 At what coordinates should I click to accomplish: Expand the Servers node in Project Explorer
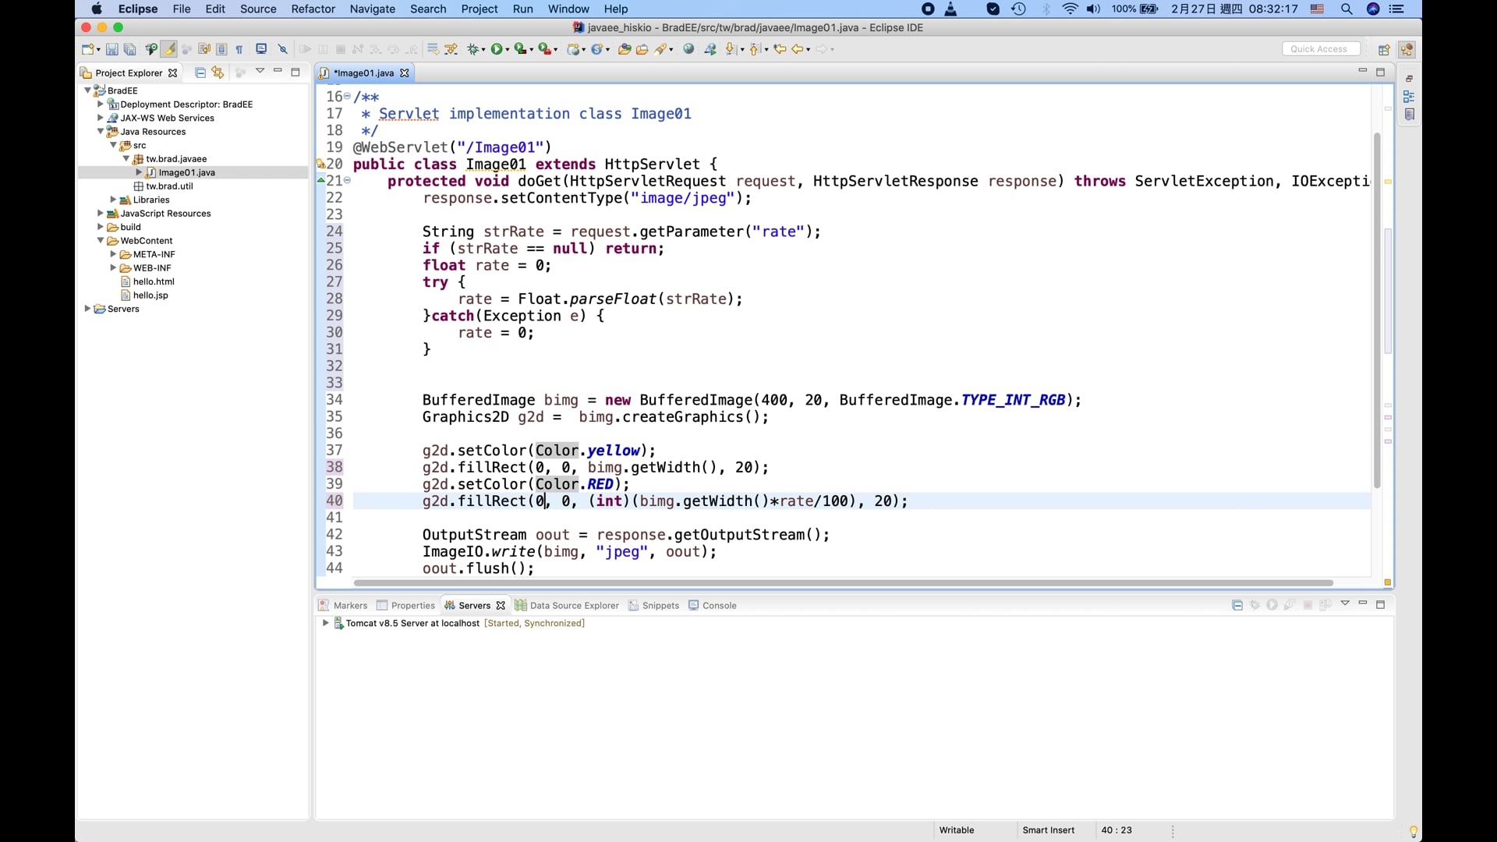coord(88,309)
